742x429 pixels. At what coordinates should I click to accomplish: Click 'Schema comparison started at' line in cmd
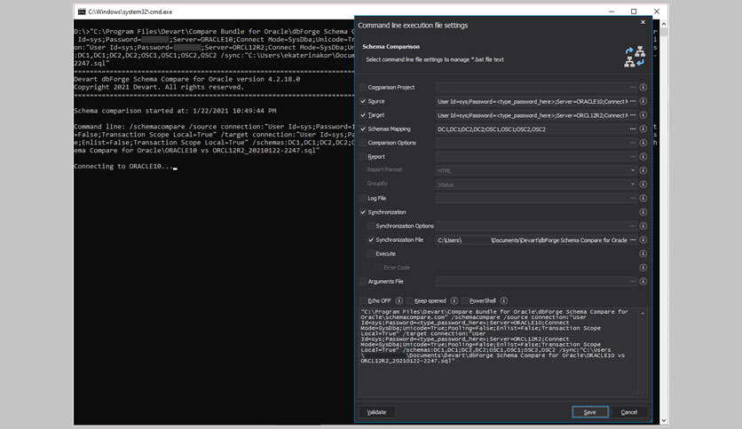175,111
